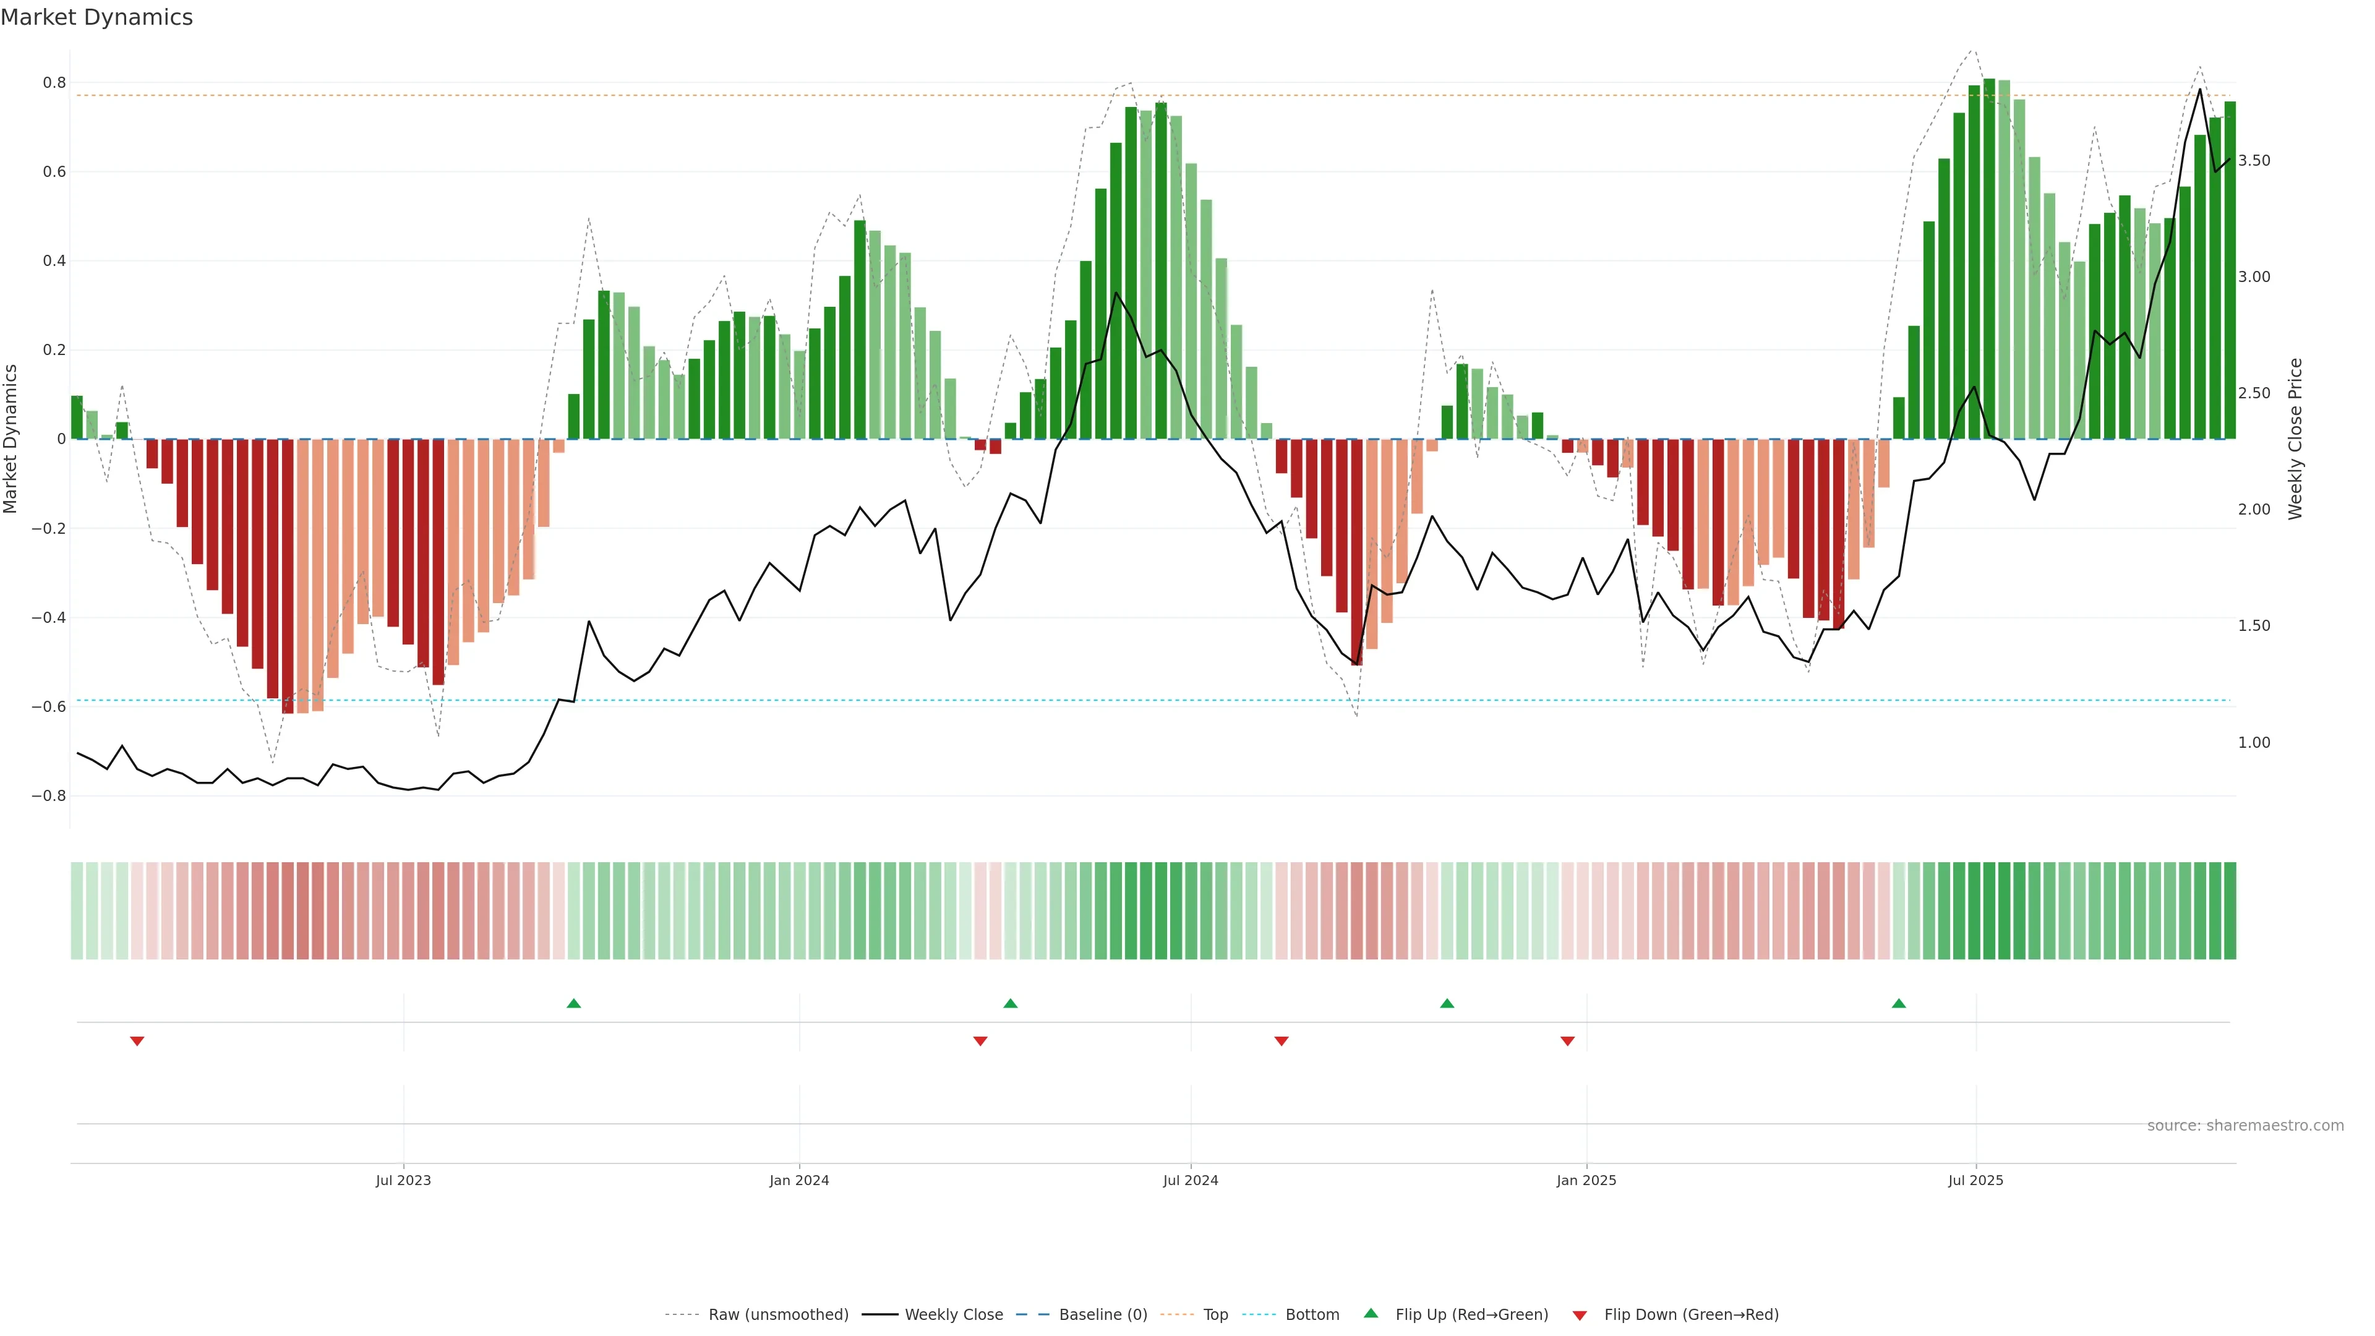The image size is (2375, 1336).
Task: Click the Flip Up triangle before July 2025
Action: (1898, 1003)
